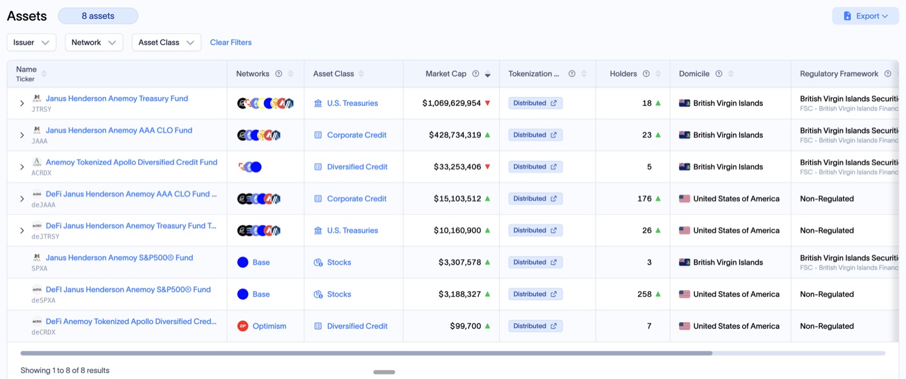The image size is (906, 379).
Task: Click the info icon next to Tokenization header
Action: 572,74
